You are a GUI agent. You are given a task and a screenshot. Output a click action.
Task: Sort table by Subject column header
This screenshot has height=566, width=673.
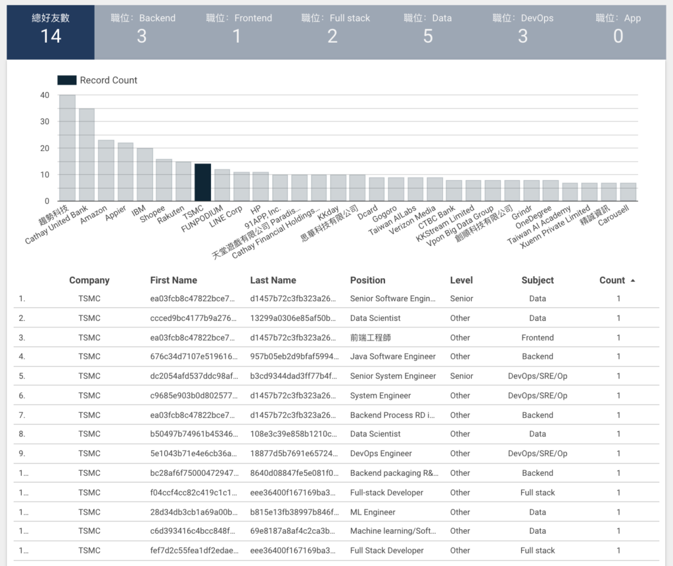coord(538,281)
